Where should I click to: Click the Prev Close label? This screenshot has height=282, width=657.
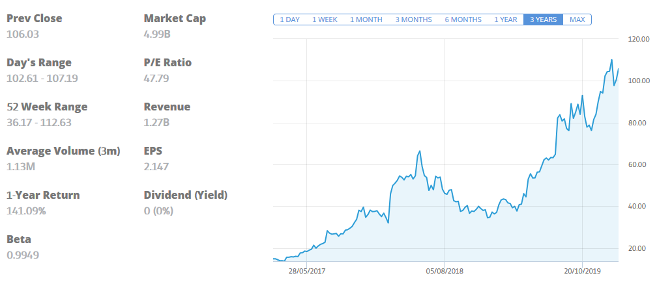34,18
